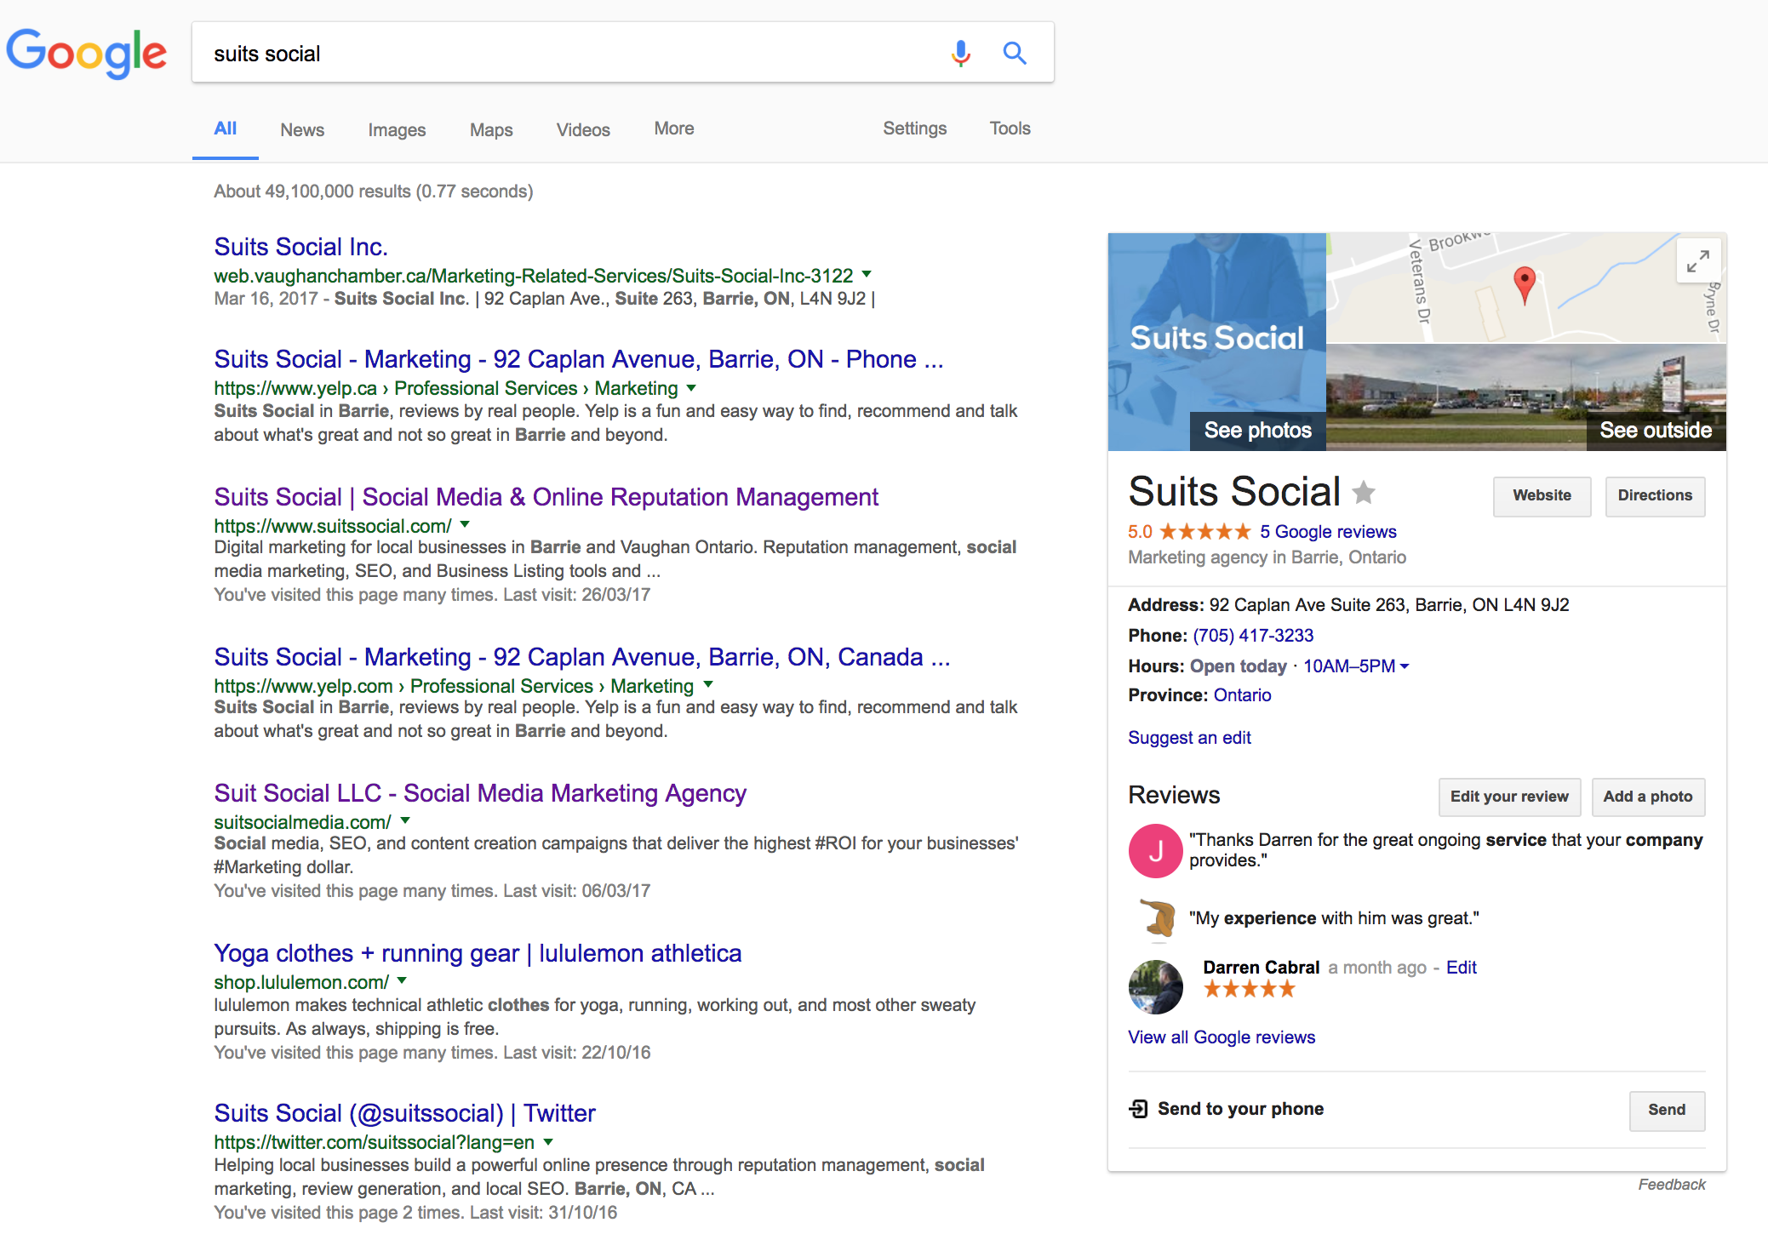This screenshot has height=1234, width=1768.
Task: Select the All results tab
Action: click(x=225, y=129)
